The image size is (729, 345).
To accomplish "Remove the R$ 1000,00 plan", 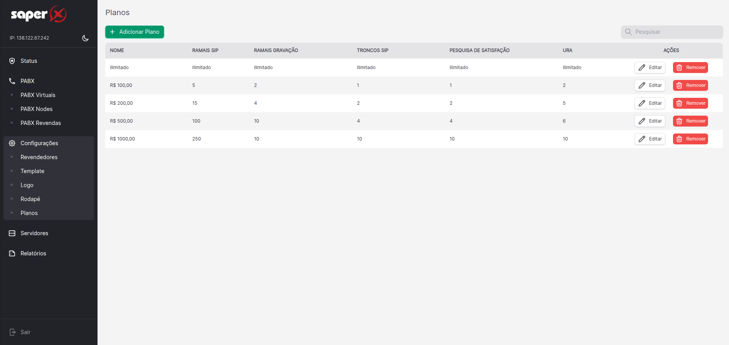I will (x=690, y=139).
